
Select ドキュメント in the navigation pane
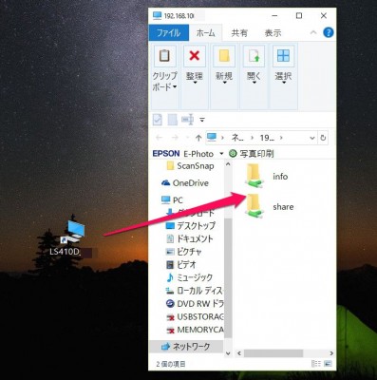click(x=190, y=238)
